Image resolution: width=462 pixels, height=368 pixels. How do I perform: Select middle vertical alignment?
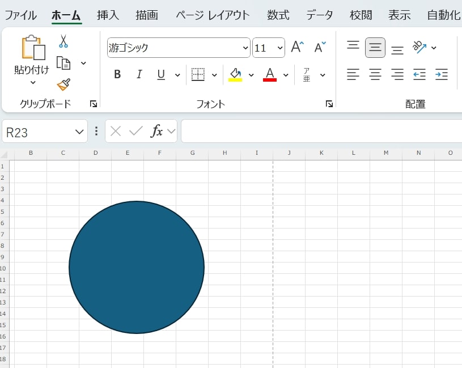pyautogui.click(x=375, y=48)
